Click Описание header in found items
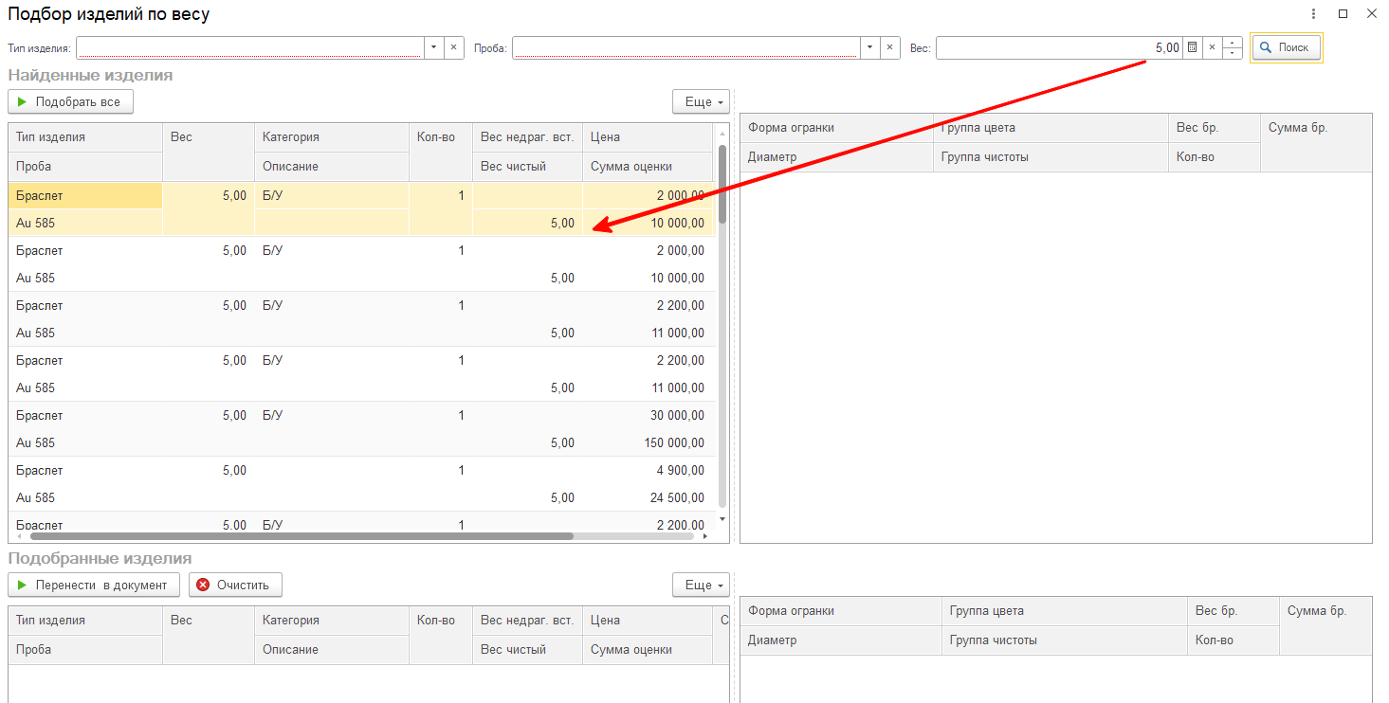Viewport: 1389px width, 703px height. [332, 167]
